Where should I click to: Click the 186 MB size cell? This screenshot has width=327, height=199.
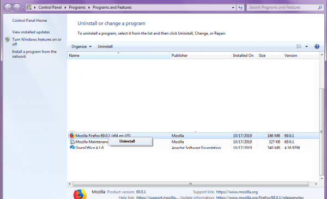274,136
